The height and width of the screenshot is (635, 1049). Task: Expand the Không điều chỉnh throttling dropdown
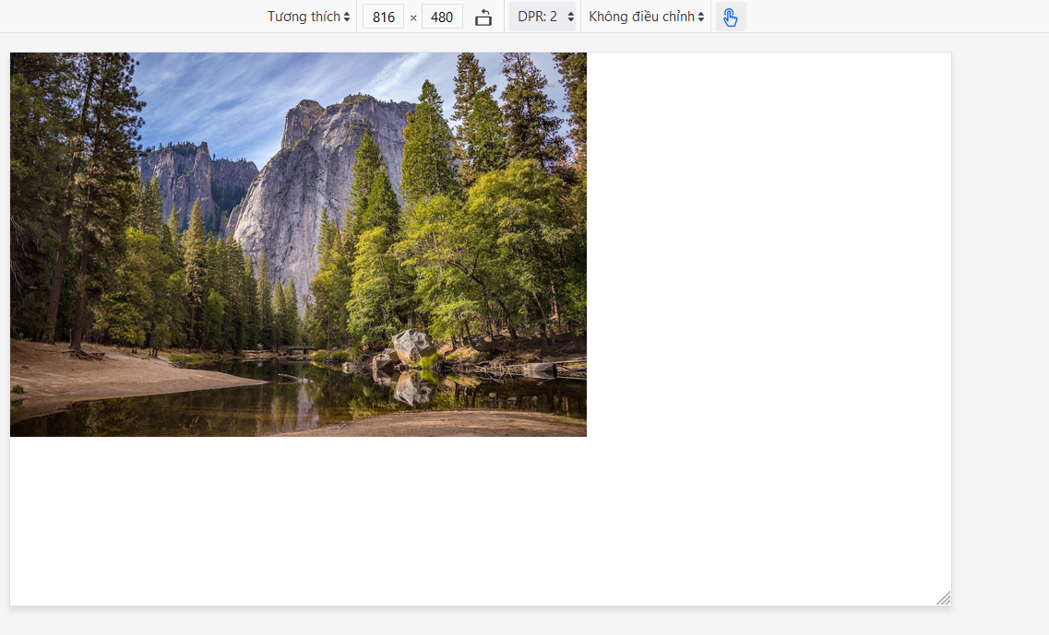(x=646, y=17)
